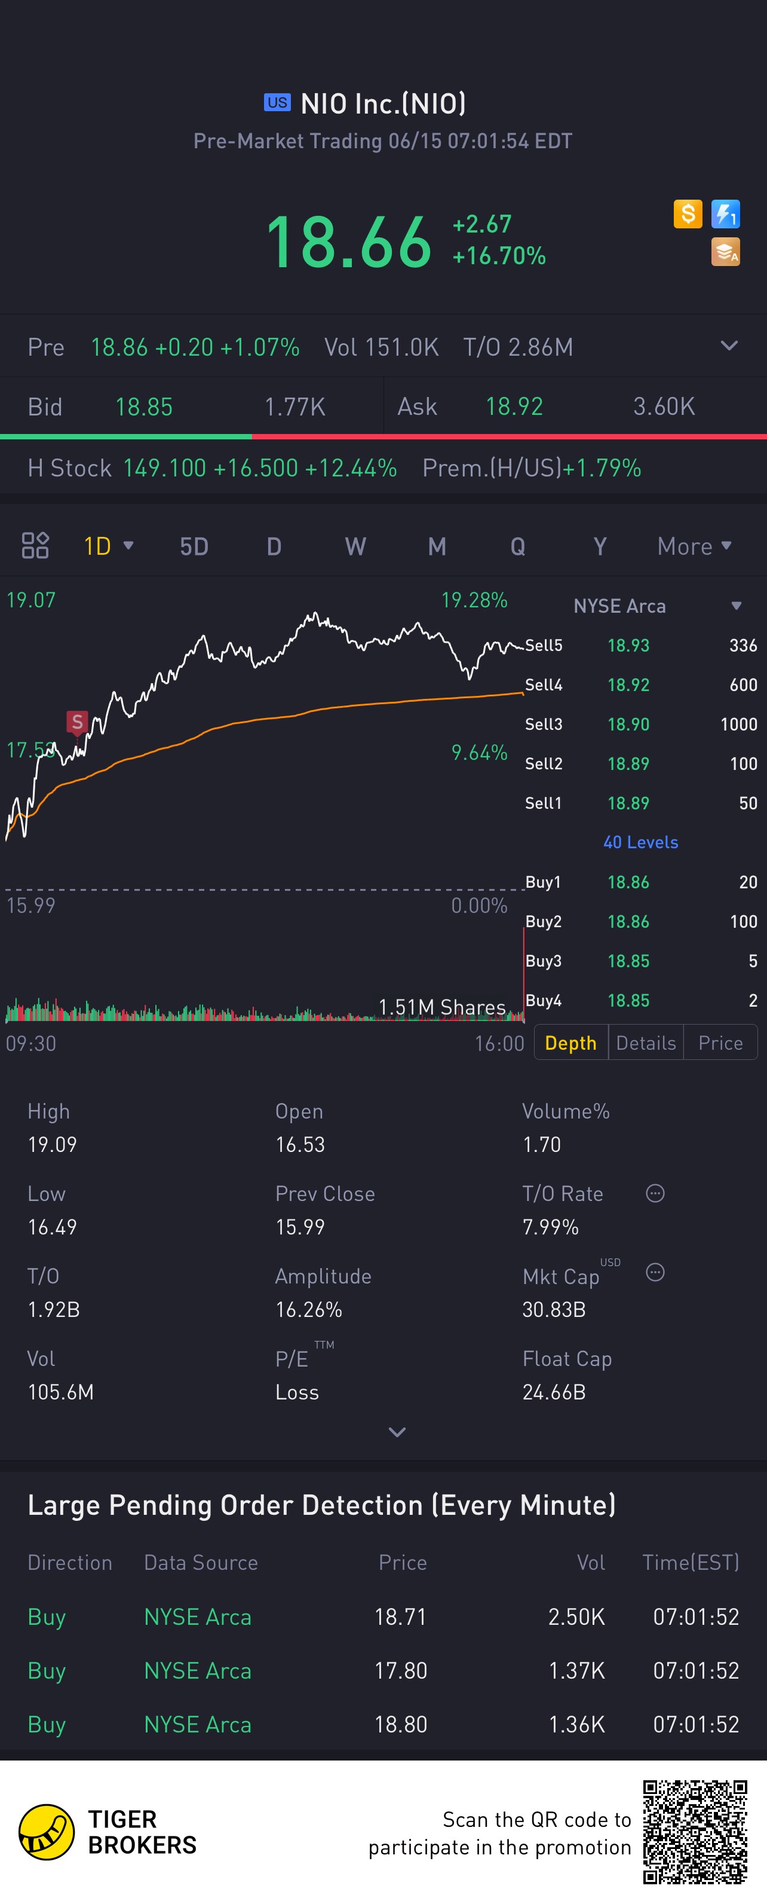Image resolution: width=767 pixels, height=1904 pixels.
Task: Scan the promotion QR code
Action: 695,1832
